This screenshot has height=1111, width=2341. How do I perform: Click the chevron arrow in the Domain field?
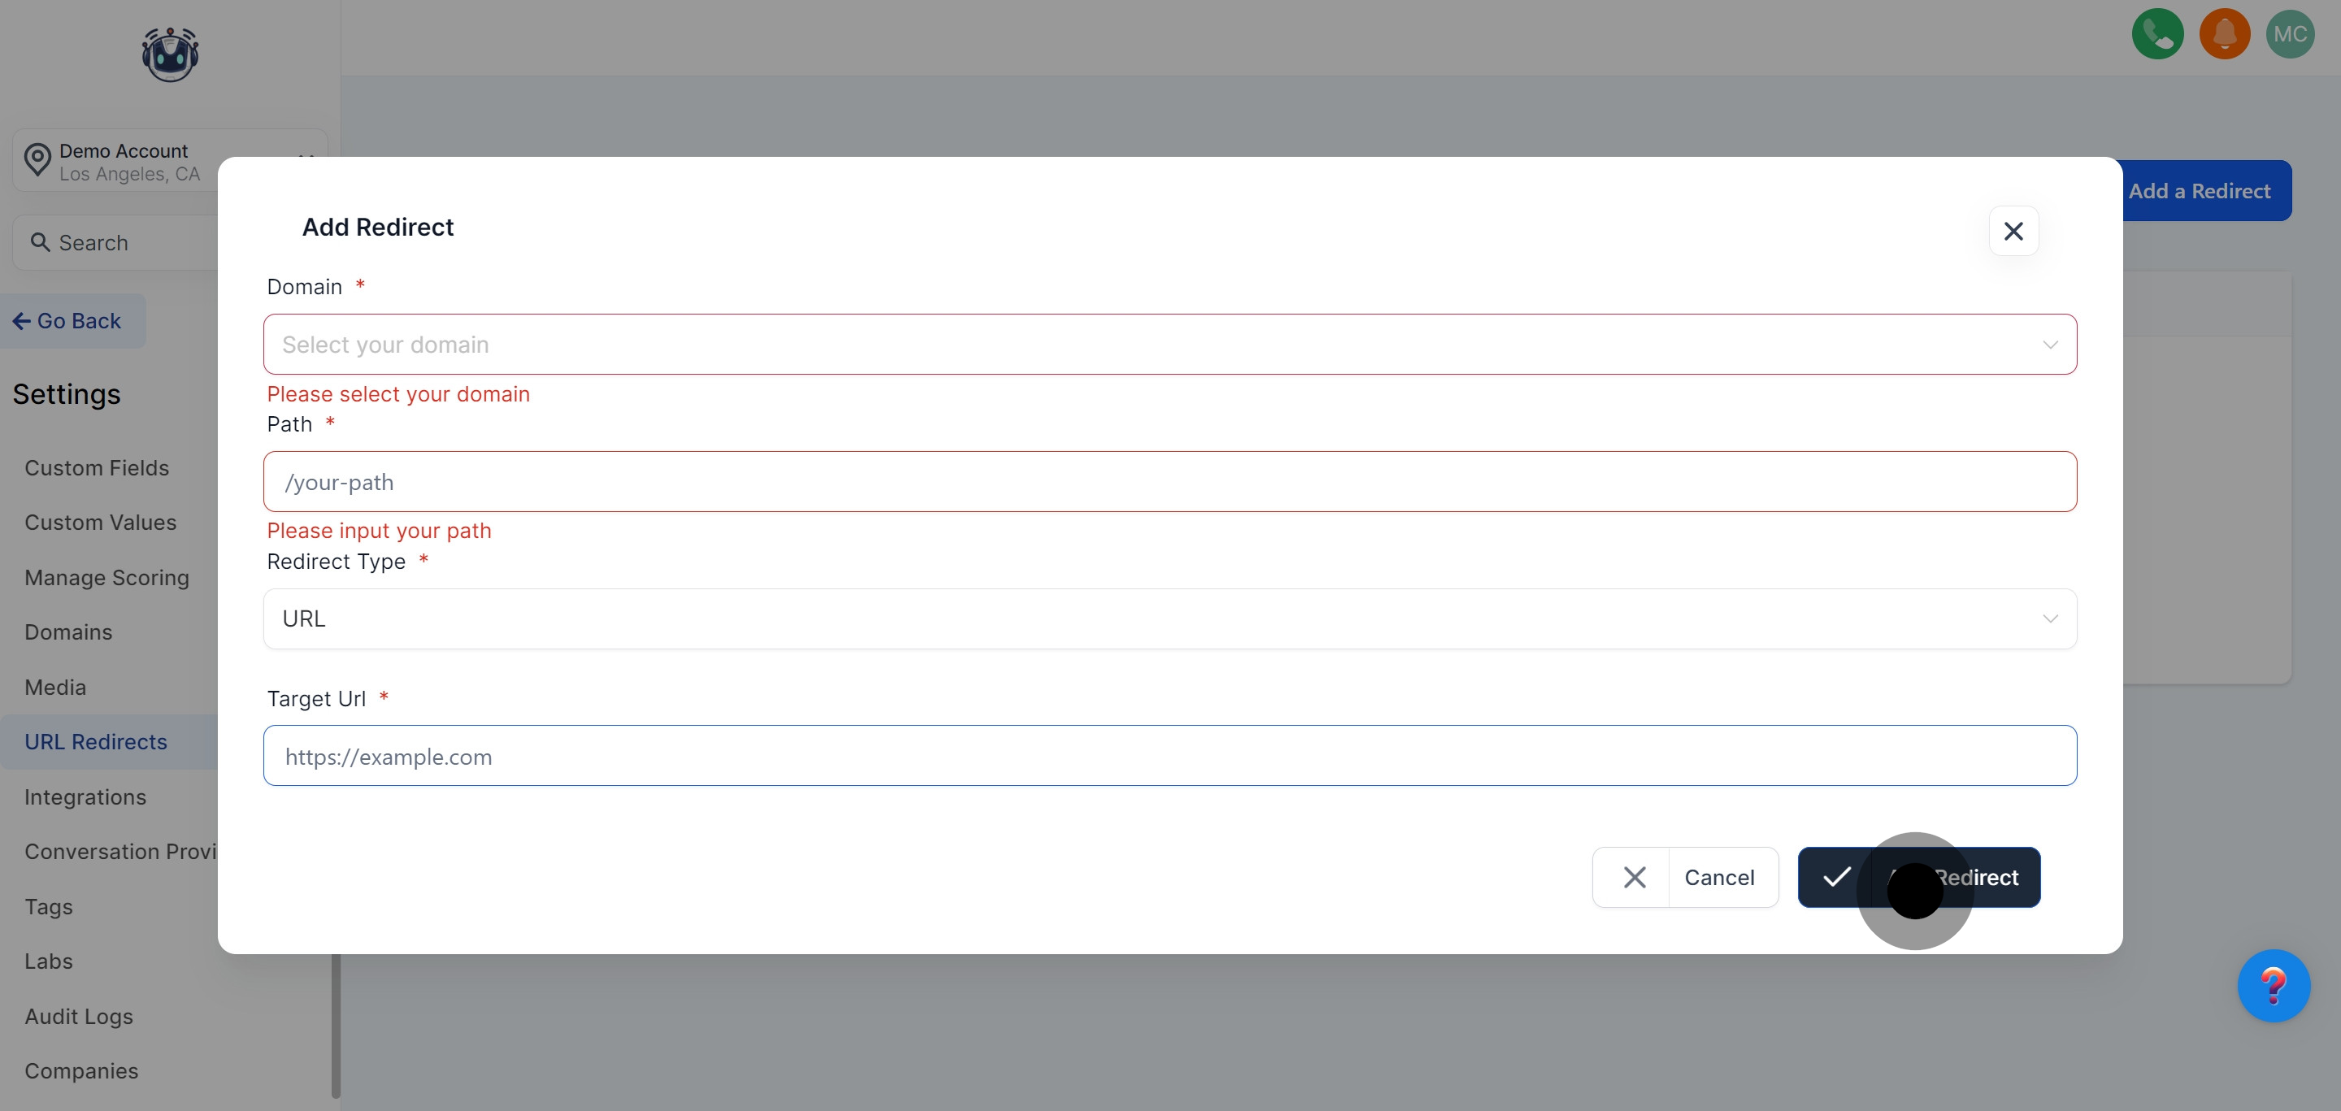point(2049,345)
